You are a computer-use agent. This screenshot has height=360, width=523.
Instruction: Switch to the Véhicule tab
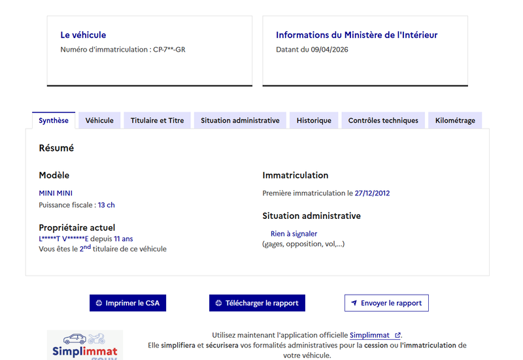99,120
